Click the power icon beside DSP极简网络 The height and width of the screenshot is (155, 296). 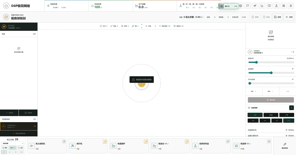6,6
